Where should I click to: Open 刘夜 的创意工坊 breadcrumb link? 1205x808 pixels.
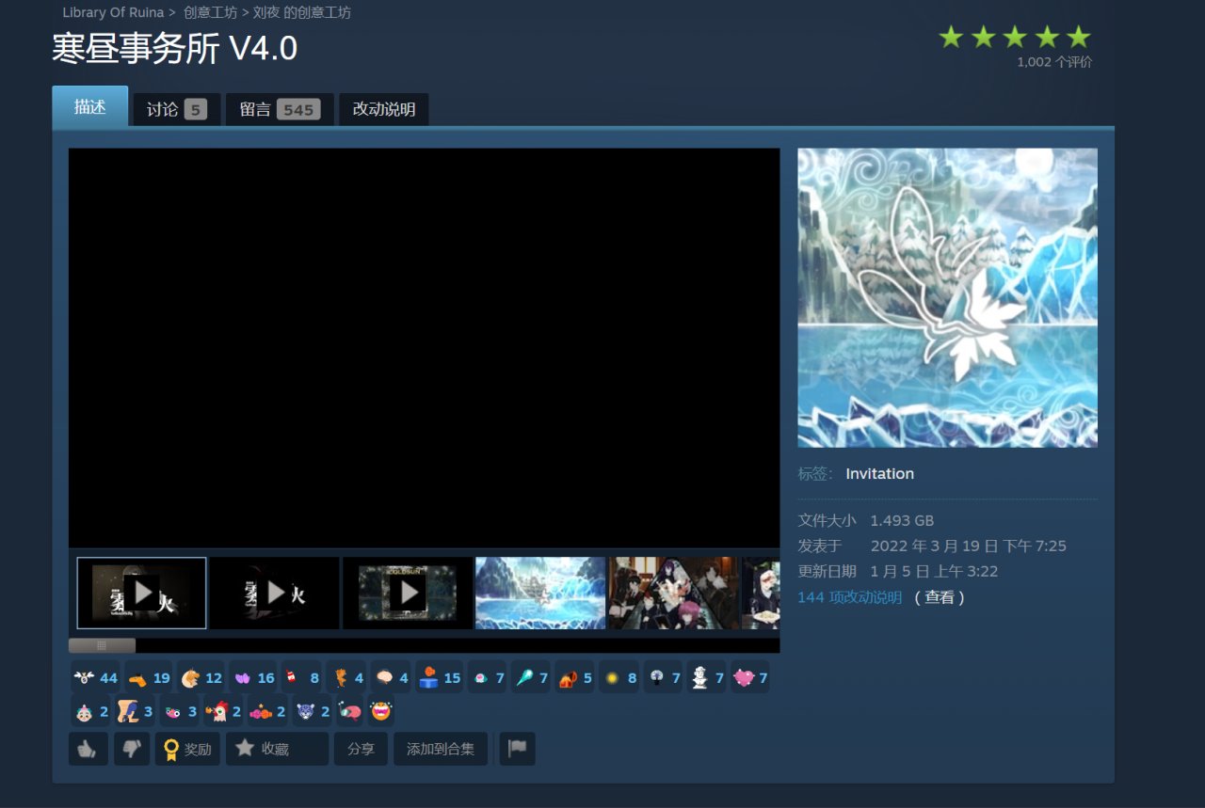coord(302,13)
